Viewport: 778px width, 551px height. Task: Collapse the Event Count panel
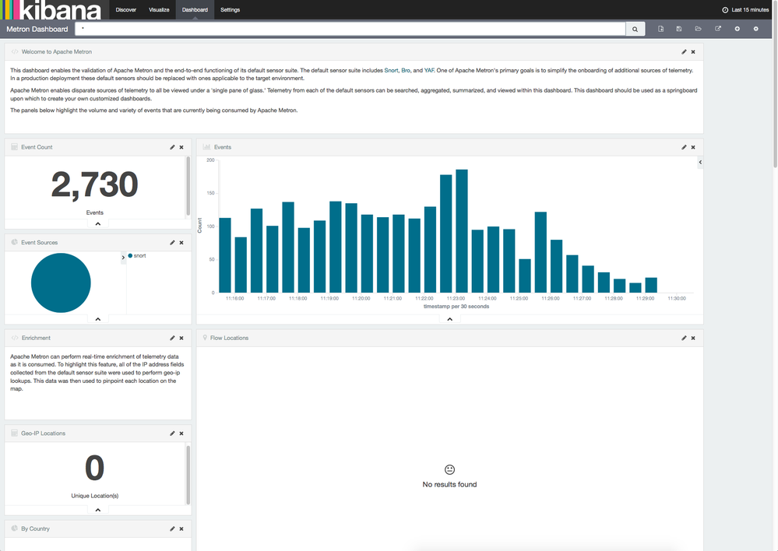click(x=97, y=223)
